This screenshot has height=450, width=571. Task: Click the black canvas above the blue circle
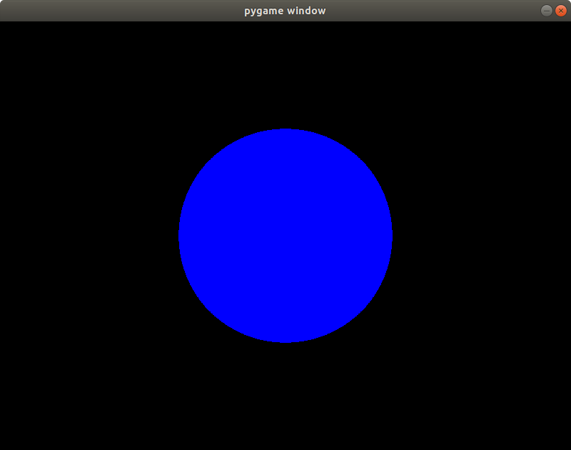285,71
